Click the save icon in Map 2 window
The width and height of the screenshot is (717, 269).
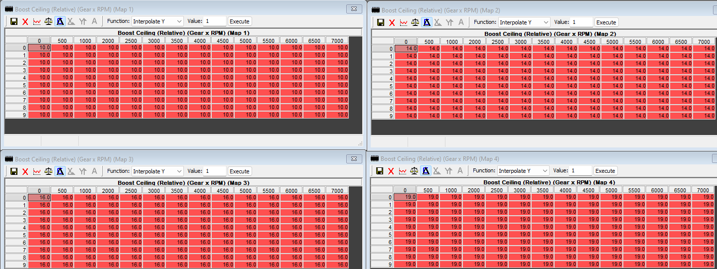pos(380,22)
